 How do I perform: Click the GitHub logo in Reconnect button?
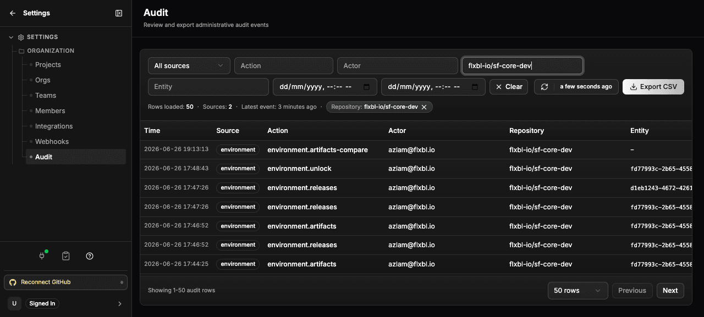pos(13,282)
